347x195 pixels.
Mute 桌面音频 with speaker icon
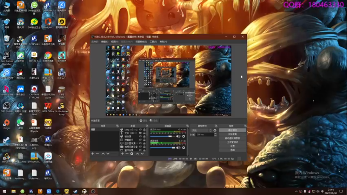point(178,148)
